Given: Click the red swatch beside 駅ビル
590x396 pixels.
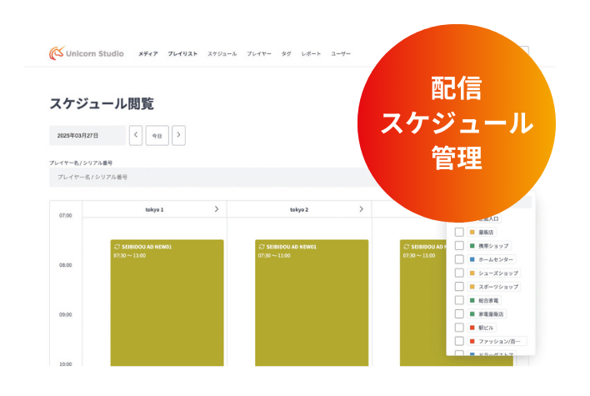Looking at the screenshot, I should [472, 328].
